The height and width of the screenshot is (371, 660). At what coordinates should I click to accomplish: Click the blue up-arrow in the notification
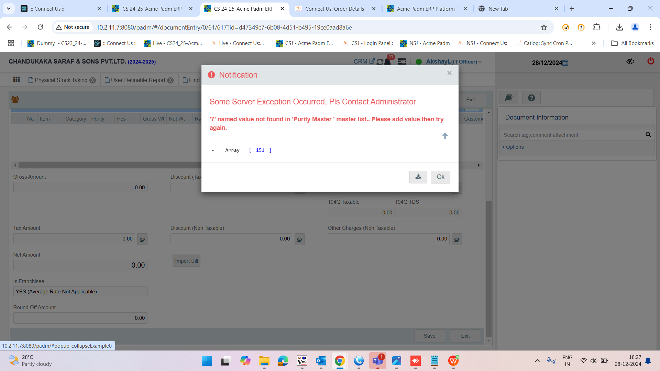coord(445,136)
